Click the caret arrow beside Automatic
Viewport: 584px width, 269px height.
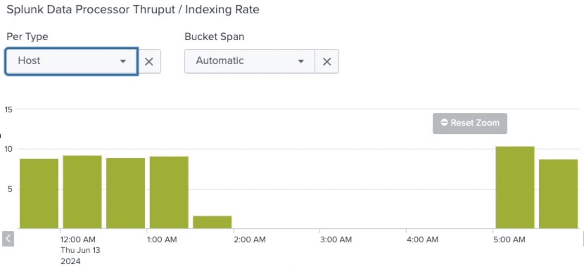pyautogui.click(x=301, y=61)
